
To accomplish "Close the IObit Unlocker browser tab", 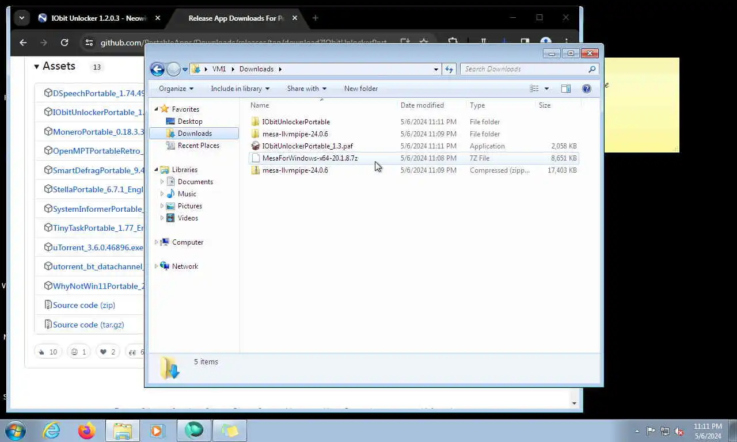I will (158, 18).
